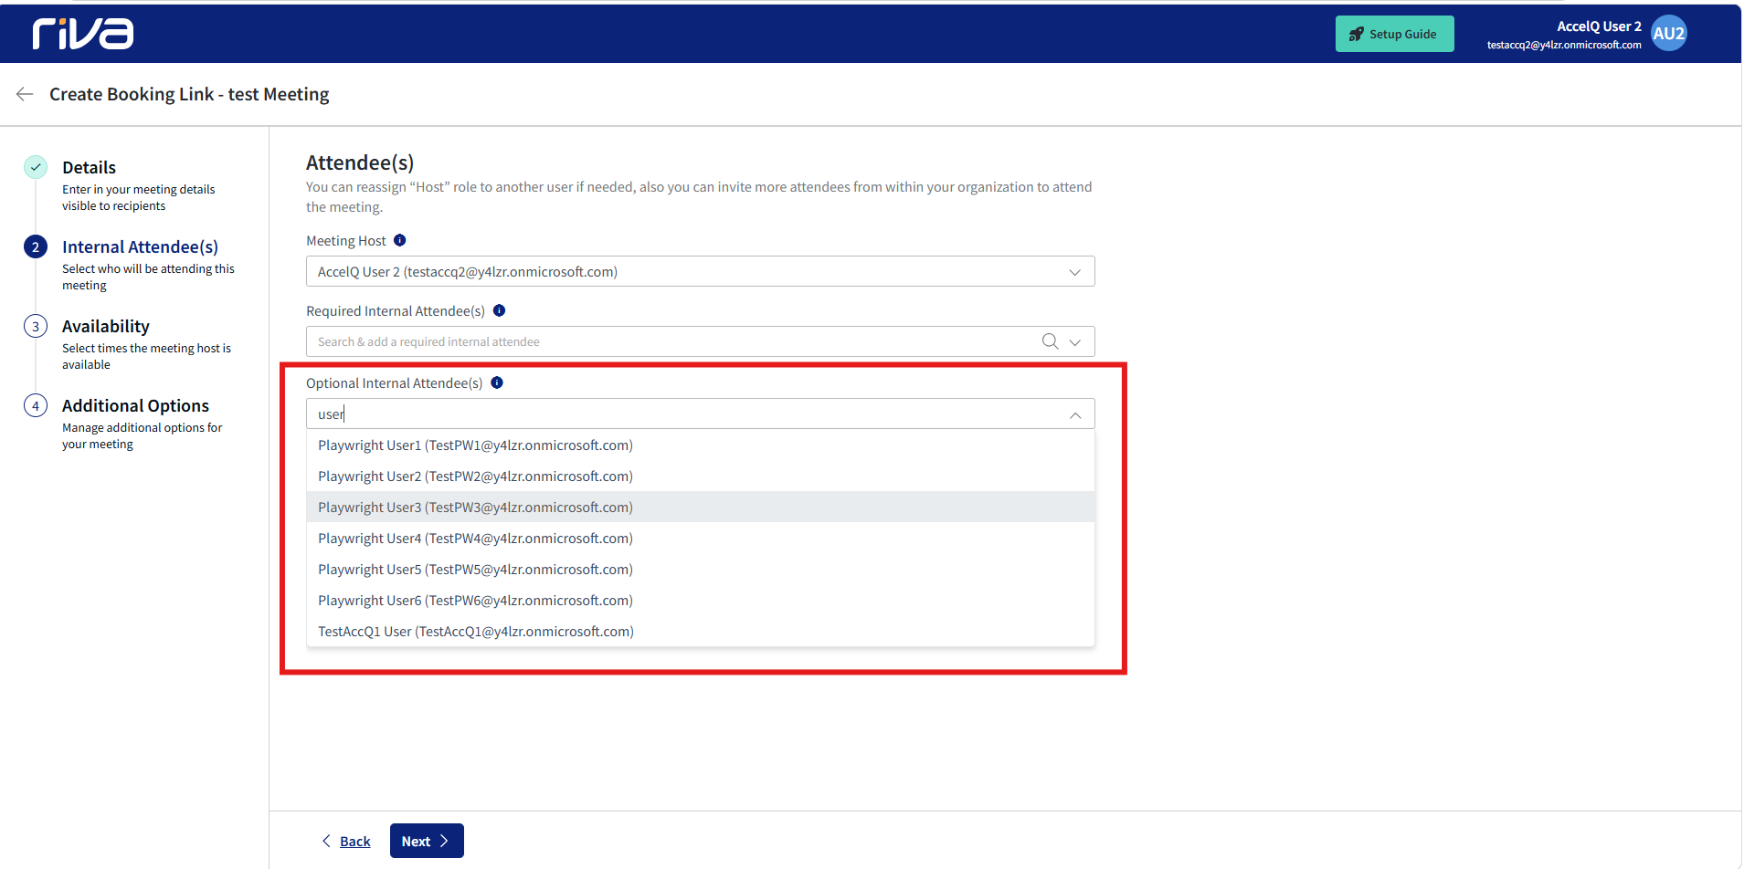
Task: Click the Details step checkmark circle
Action: pos(36,167)
